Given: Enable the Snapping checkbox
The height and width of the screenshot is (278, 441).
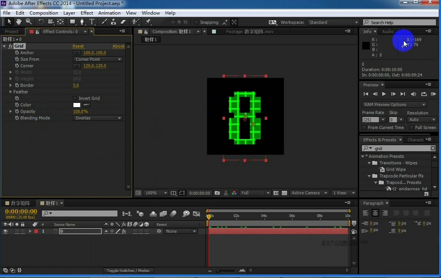Looking at the screenshot, I should point(196,22).
